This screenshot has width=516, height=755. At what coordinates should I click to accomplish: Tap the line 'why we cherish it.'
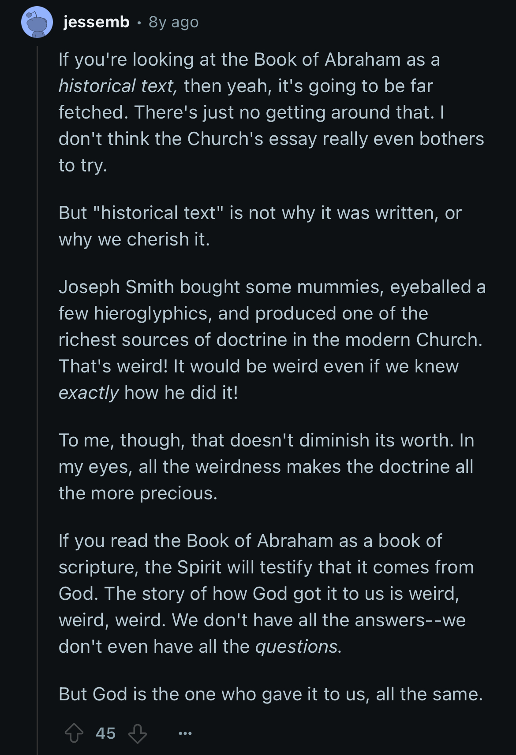(134, 239)
